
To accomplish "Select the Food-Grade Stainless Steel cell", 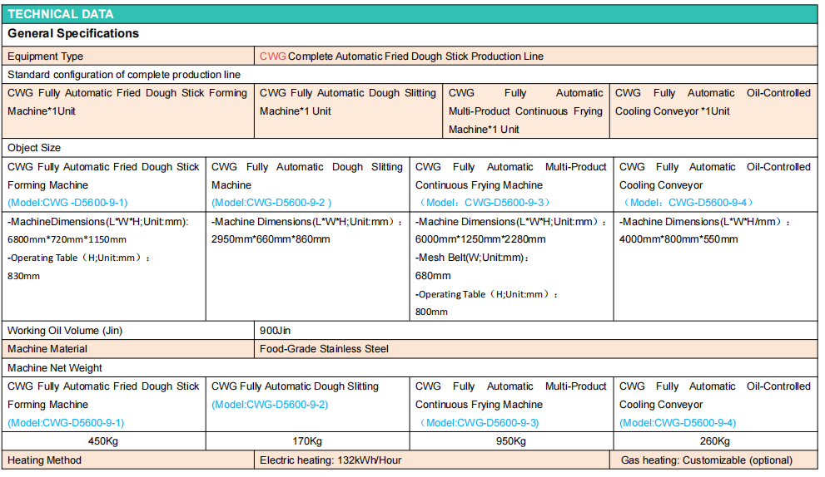I will [324, 349].
